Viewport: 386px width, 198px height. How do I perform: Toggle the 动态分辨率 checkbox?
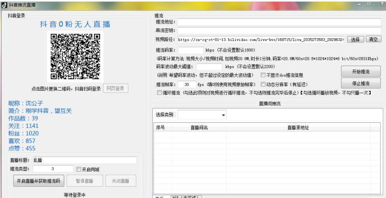263,84
